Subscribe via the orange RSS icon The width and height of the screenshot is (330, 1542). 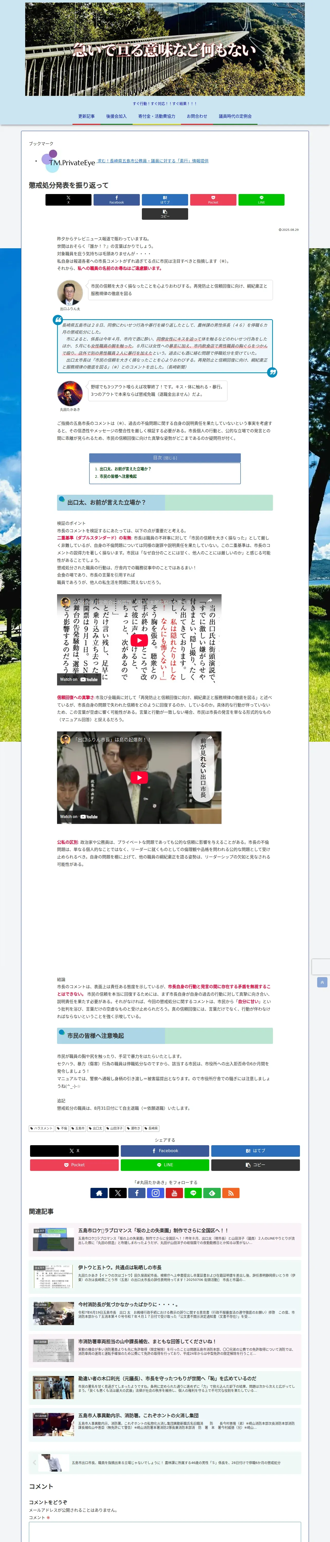coord(231,1193)
